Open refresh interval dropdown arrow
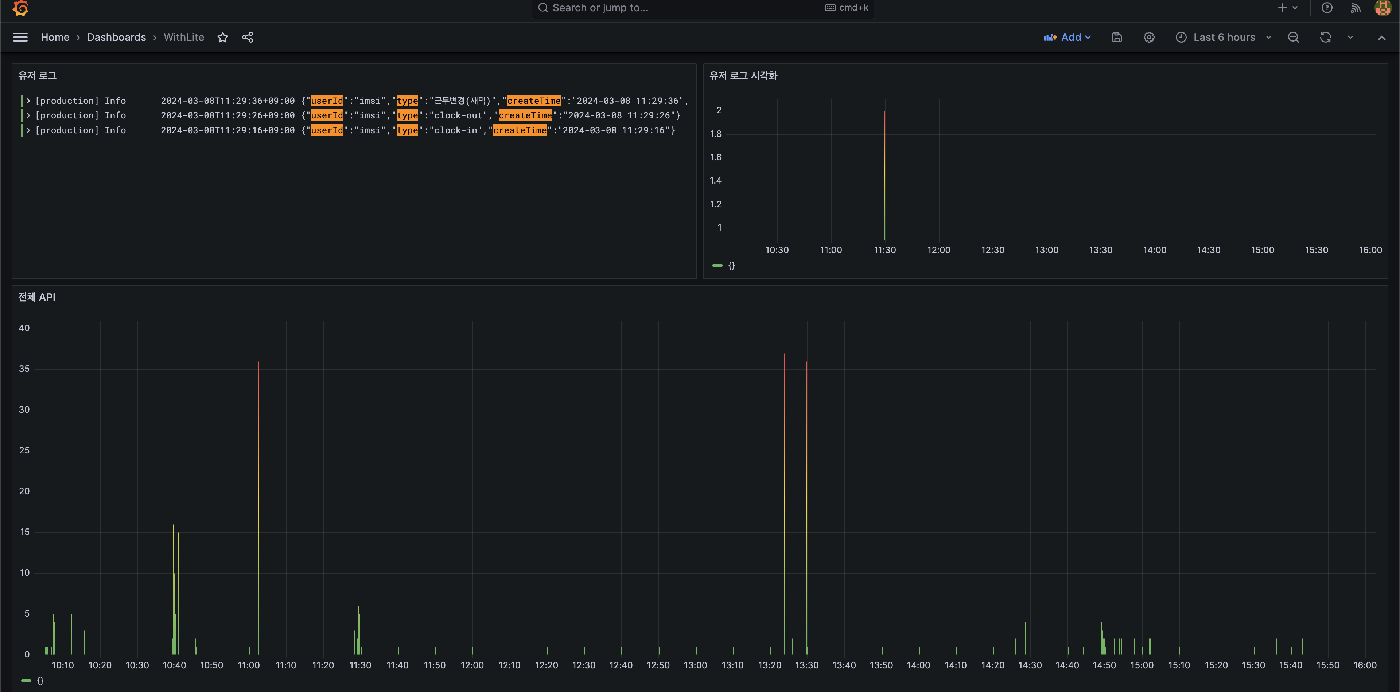The height and width of the screenshot is (692, 1400). click(x=1350, y=37)
